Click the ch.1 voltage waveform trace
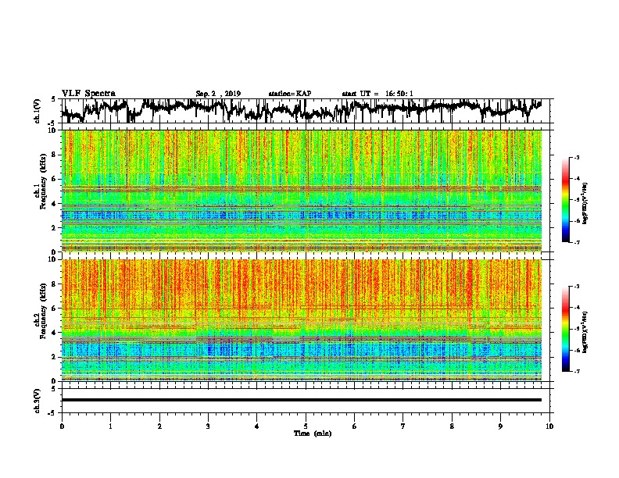 (x=301, y=109)
